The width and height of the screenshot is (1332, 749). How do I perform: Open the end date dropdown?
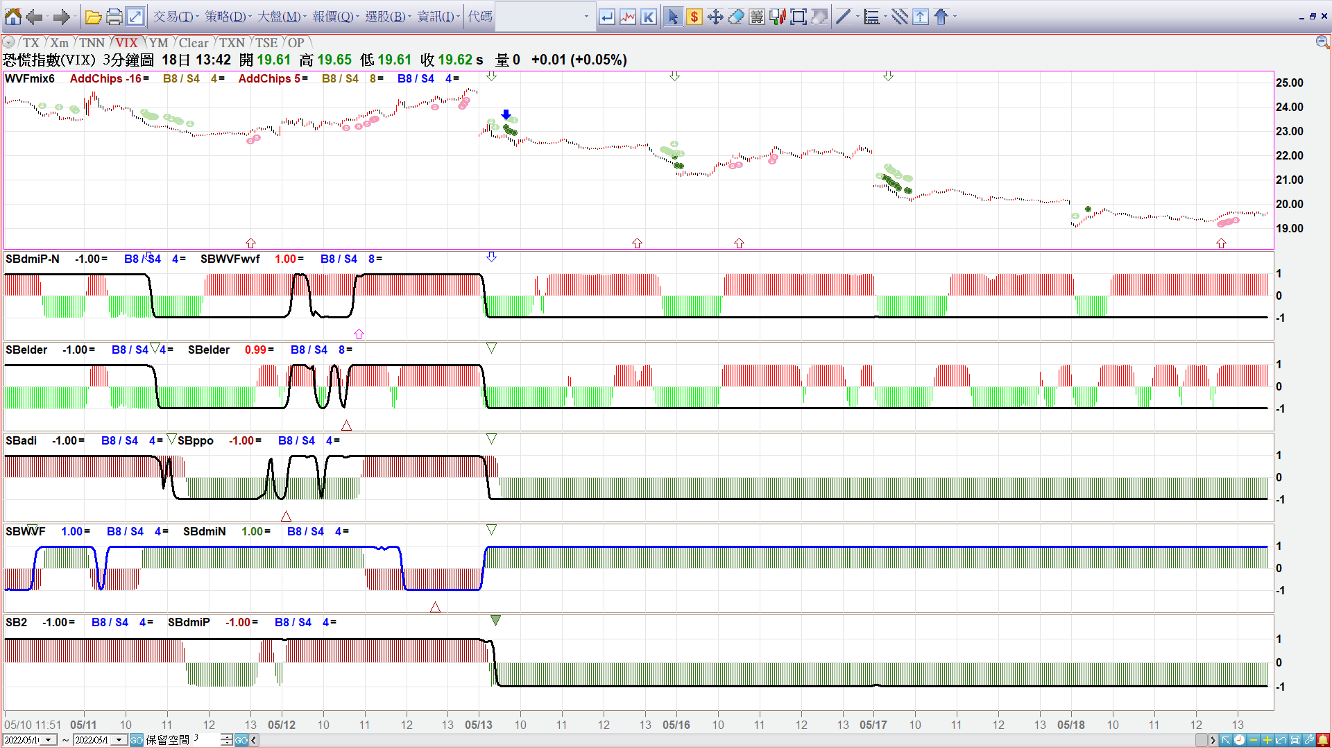tap(119, 740)
